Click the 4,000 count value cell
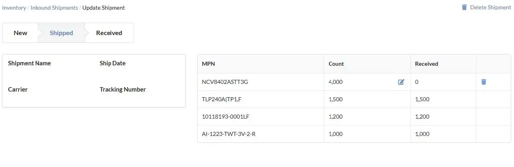This screenshot has width=514, height=167. pos(336,82)
